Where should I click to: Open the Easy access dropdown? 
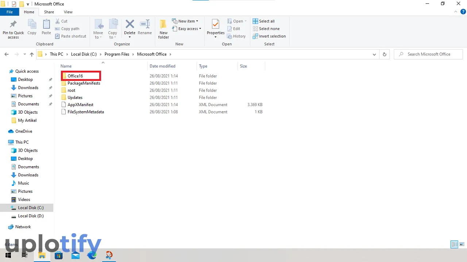tap(187, 29)
